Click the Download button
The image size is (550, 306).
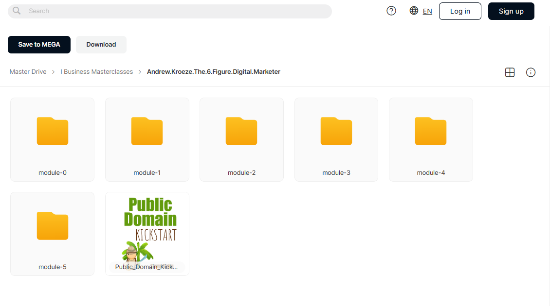(x=101, y=45)
